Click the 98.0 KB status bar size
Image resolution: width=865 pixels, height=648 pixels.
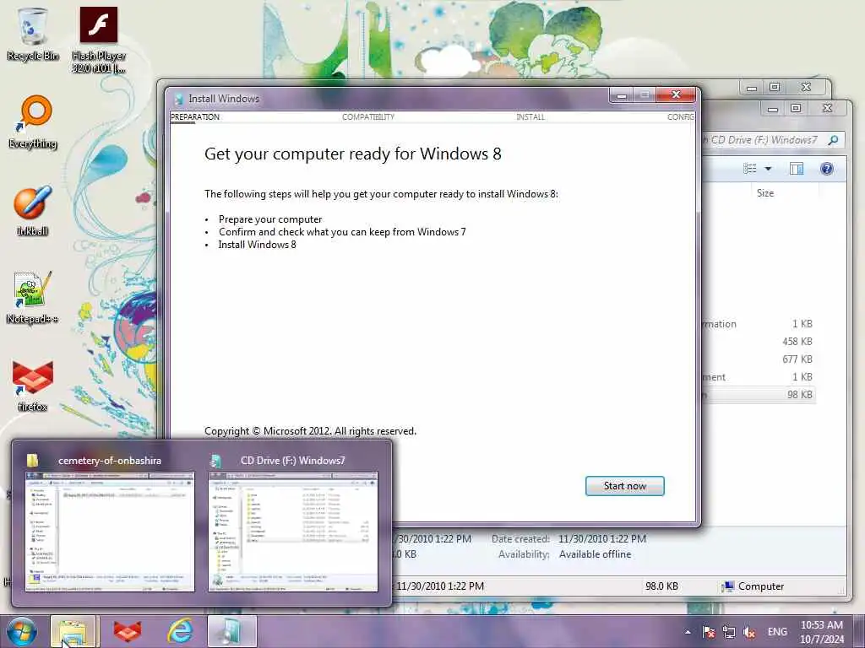coord(661,586)
